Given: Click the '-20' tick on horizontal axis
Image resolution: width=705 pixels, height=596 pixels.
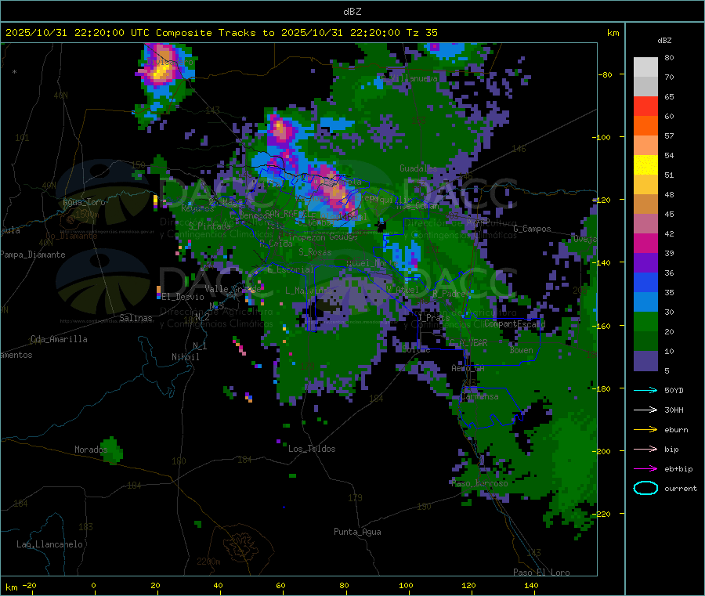Looking at the screenshot, I should tap(29, 585).
